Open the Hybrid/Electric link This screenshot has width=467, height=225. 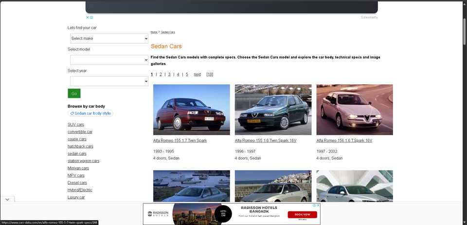pos(80,190)
